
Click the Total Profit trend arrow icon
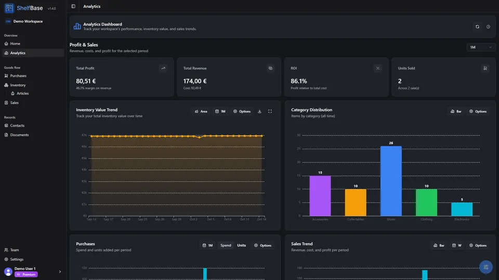pos(163,68)
